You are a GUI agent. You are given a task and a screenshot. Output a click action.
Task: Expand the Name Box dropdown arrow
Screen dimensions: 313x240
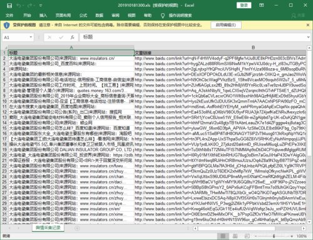31,37
